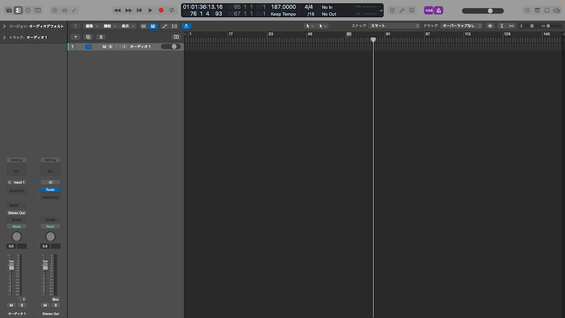
Task: Click the Tuner plug-in slot
Action: (50, 190)
